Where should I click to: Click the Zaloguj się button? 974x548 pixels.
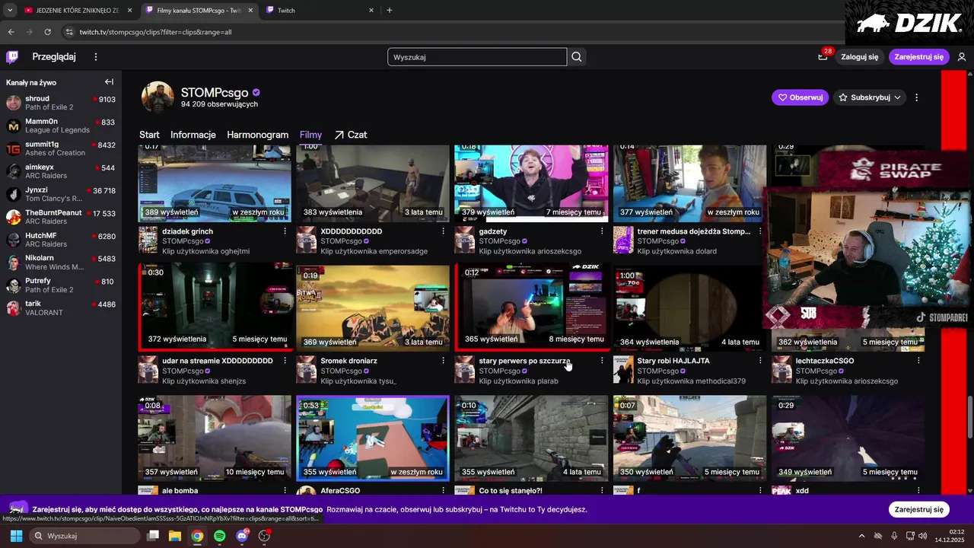[x=860, y=57]
